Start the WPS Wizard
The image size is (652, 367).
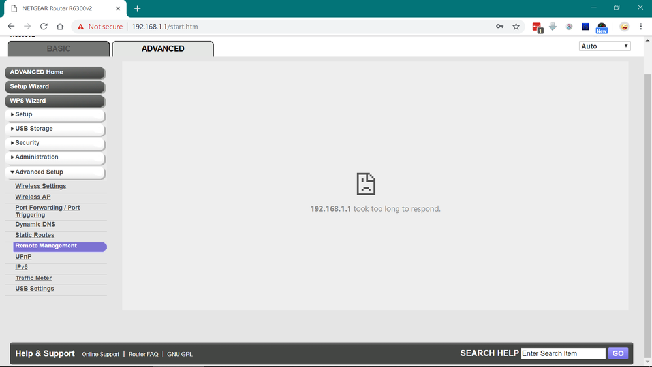click(x=55, y=101)
